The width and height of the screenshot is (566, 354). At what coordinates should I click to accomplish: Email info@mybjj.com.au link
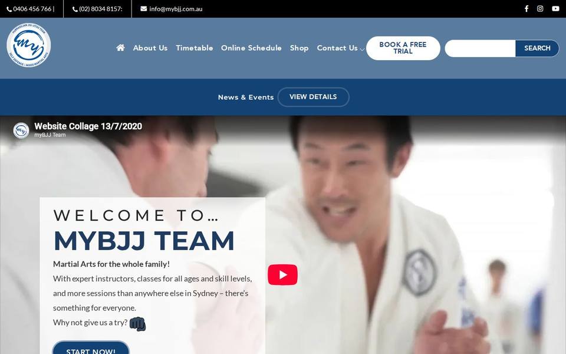click(x=176, y=9)
